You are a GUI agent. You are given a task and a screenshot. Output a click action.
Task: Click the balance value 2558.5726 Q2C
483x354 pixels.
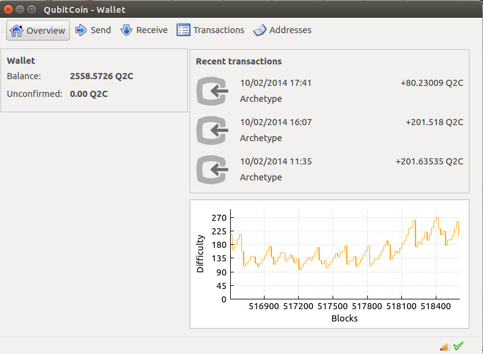click(x=101, y=76)
